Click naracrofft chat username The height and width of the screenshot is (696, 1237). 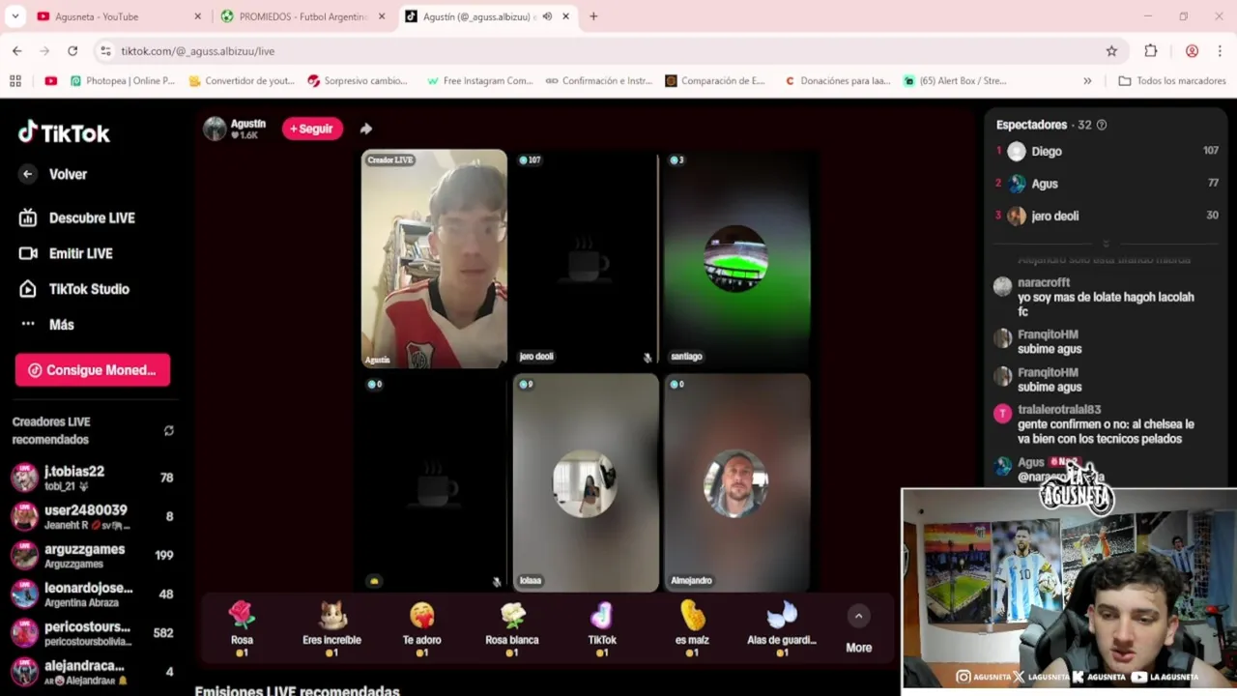pos(1044,282)
